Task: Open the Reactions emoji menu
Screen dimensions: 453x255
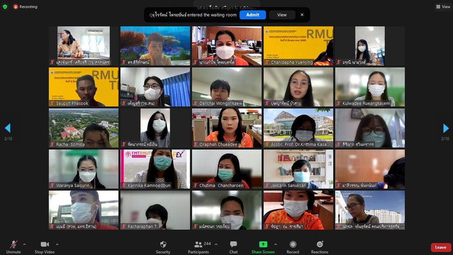Action: (320, 245)
